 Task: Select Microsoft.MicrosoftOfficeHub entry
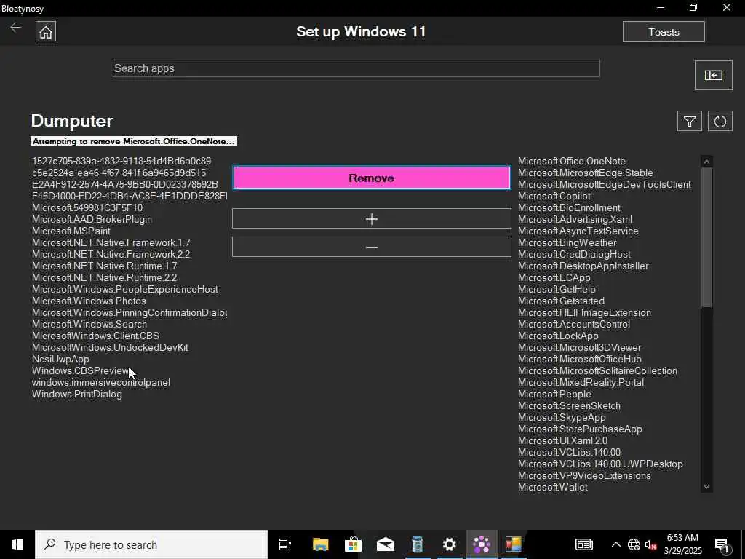(579, 360)
